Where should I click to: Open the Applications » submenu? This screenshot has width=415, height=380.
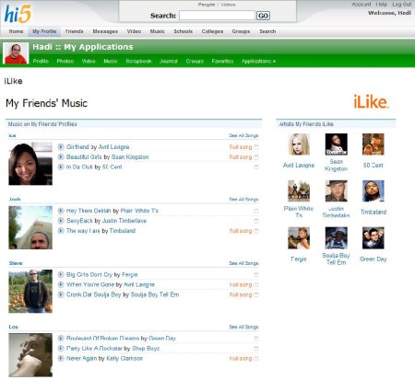point(258,62)
